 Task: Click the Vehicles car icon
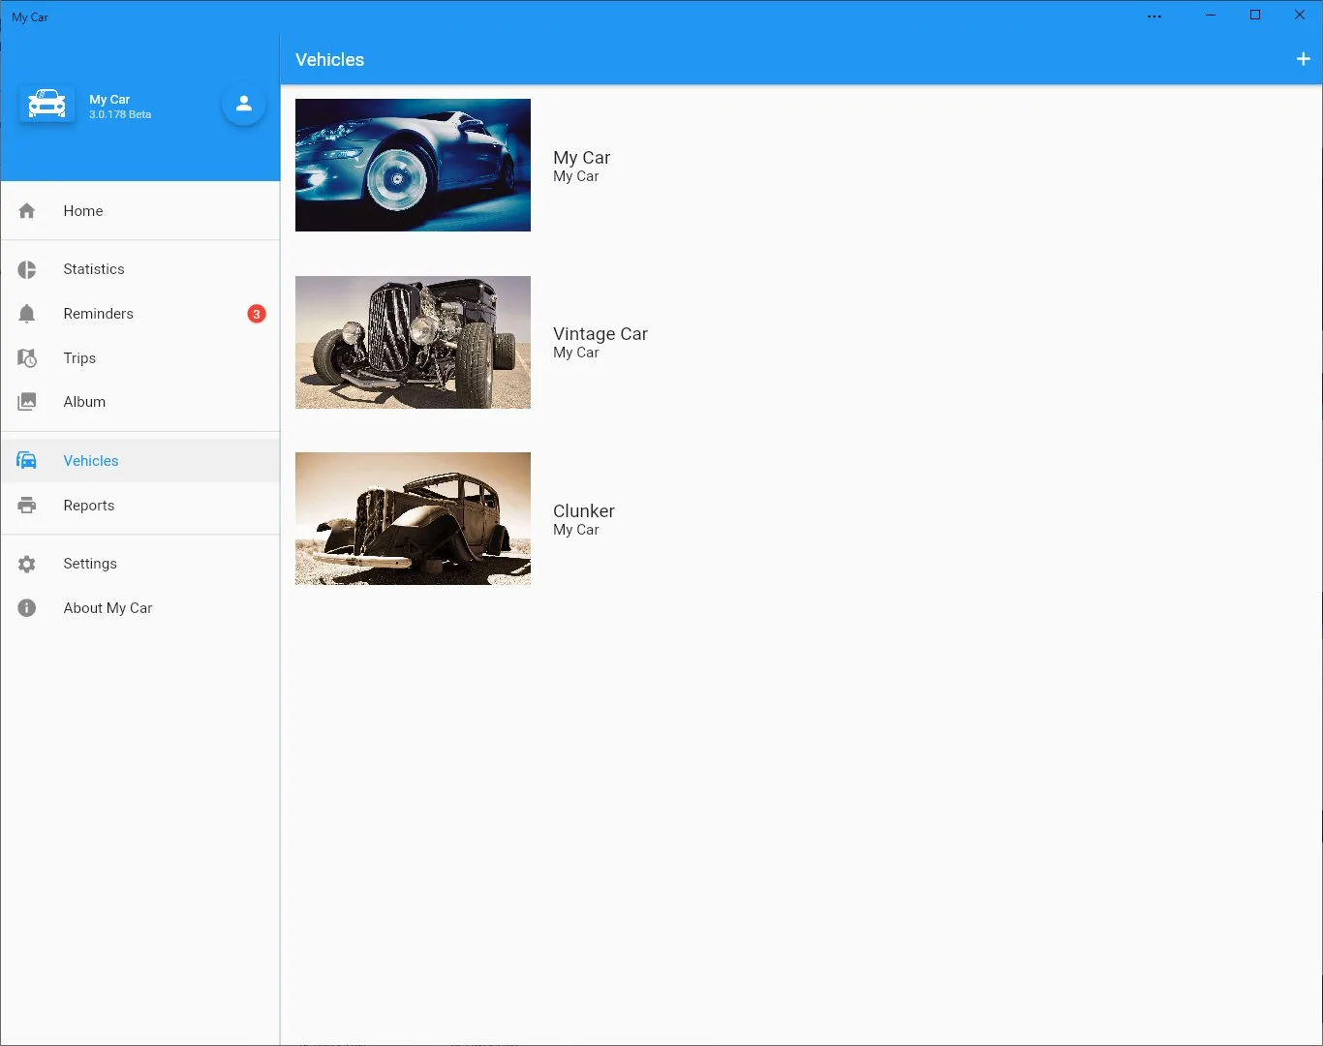(27, 461)
